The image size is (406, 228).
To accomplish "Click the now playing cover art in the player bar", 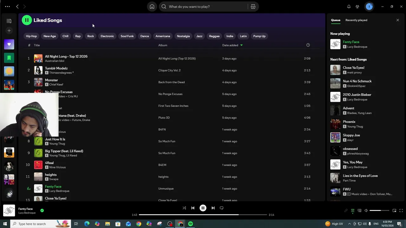I will [9, 211].
